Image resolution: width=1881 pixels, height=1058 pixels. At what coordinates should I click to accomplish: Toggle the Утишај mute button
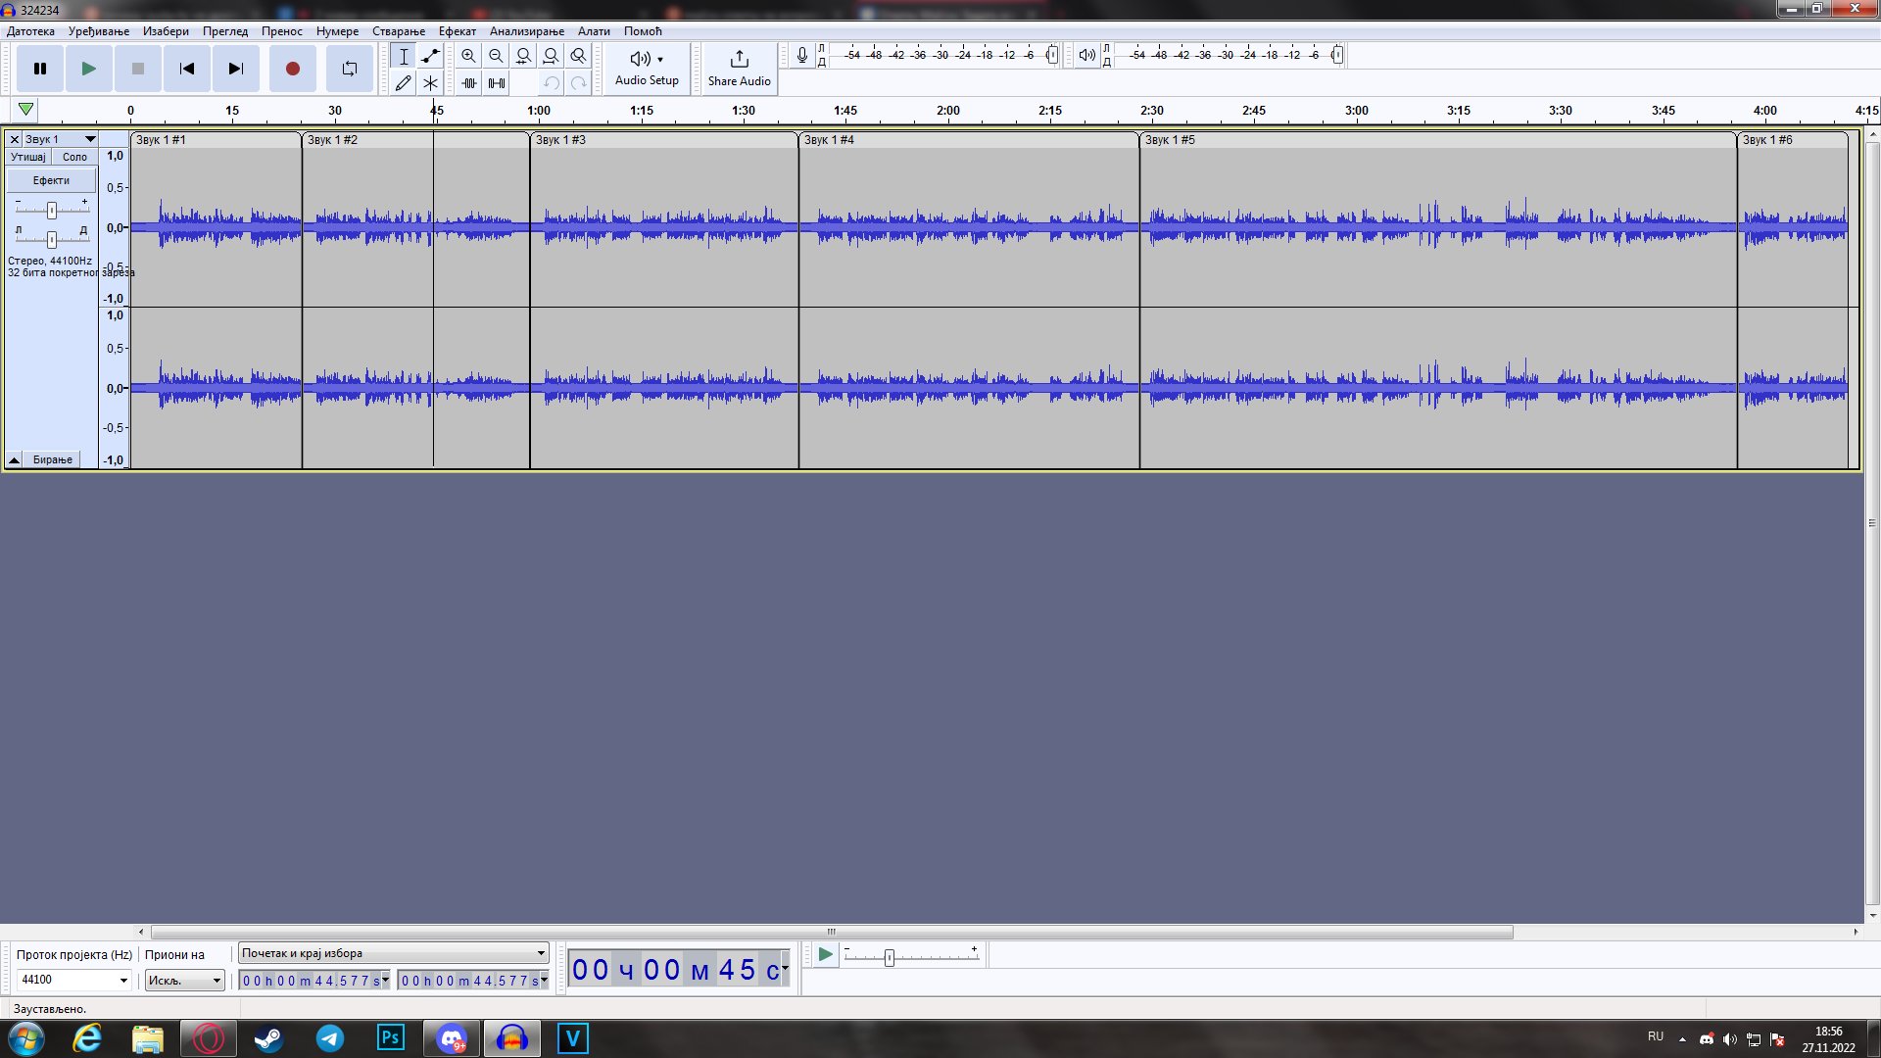click(x=28, y=157)
